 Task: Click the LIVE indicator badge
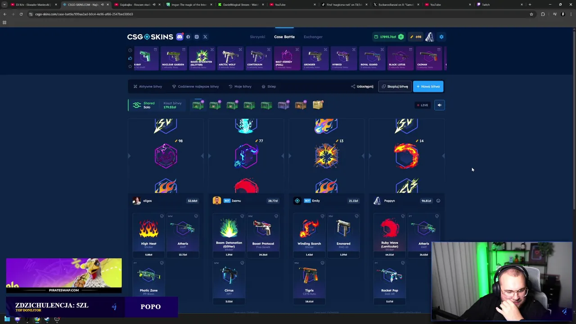tap(422, 105)
